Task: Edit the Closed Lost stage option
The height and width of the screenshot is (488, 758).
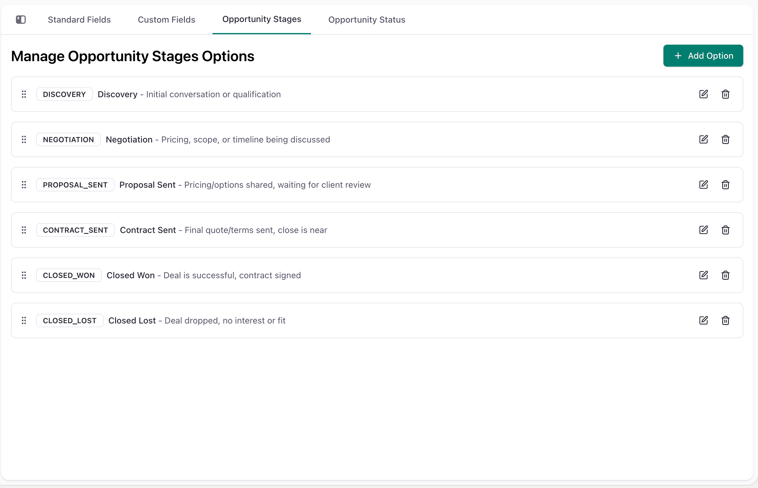Action: click(x=704, y=321)
